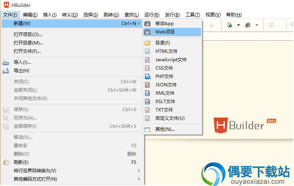
Task: Select CSS文件 in the new submenu
Action: click(x=172, y=68)
